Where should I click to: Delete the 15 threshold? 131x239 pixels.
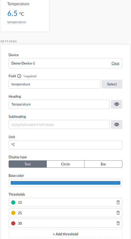tap(118, 202)
